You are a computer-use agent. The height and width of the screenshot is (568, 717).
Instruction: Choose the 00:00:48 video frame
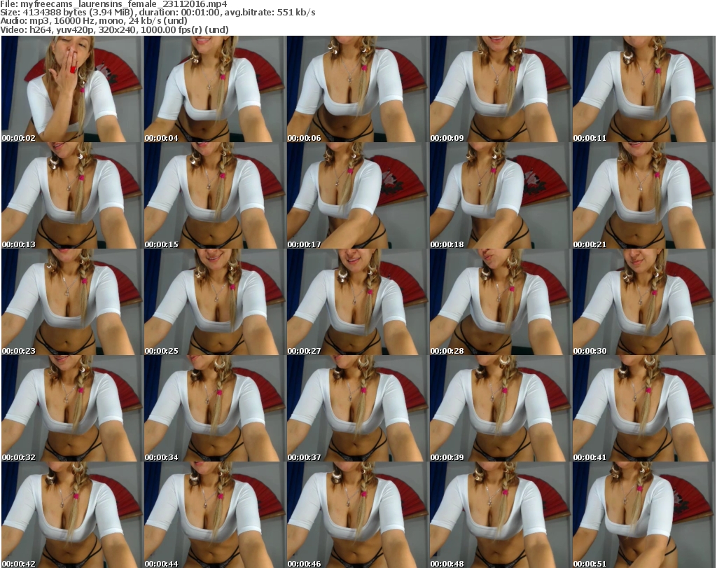click(500, 515)
